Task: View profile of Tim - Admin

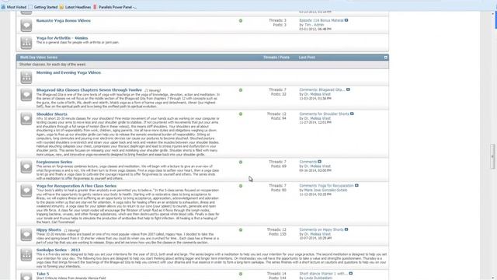Action: [314, 25]
